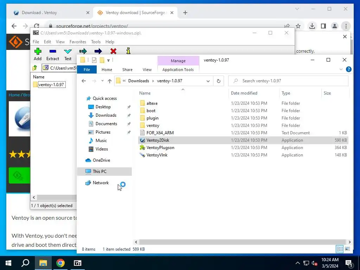This screenshot has width=360, height=270.
Task: Select the VentoyVlnk application file
Action: tap(243, 155)
